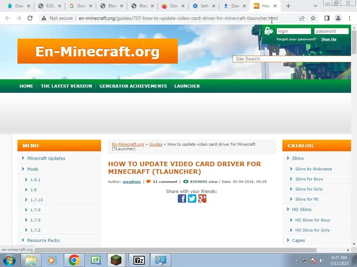Viewport: 357px width, 267px height.
Task: Expand the tab search dropdown arrow
Action: tap(315, 6)
